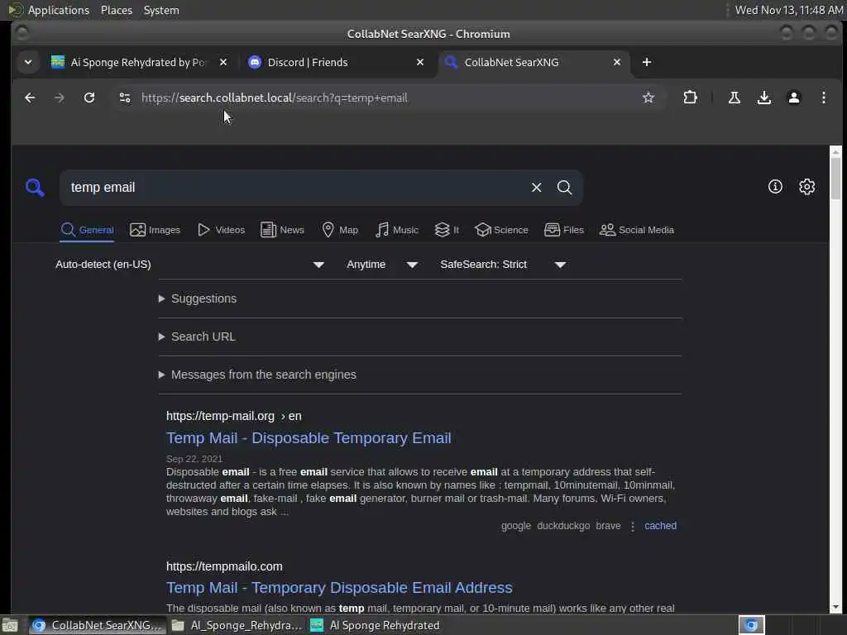Close the CollabNet SearXNG tab
Viewport: 847px width, 635px height.
(617, 62)
